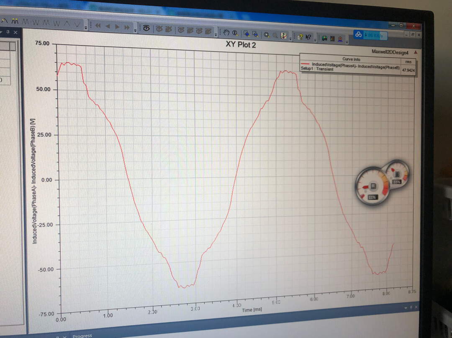Click the double-peak marker icon with yellow dots
452x338 pixels.
point(15,21)
